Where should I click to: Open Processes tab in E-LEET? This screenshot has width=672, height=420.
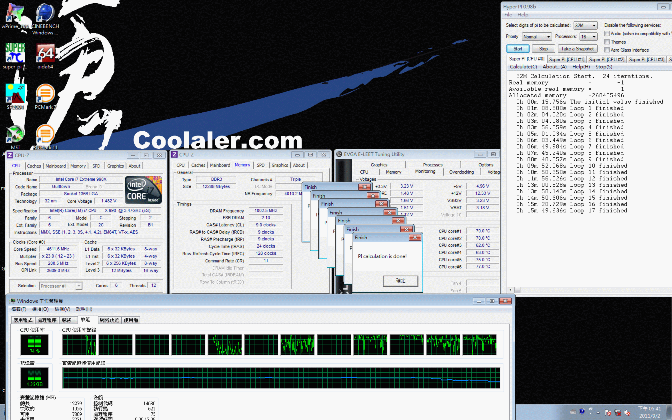point(433,165)
